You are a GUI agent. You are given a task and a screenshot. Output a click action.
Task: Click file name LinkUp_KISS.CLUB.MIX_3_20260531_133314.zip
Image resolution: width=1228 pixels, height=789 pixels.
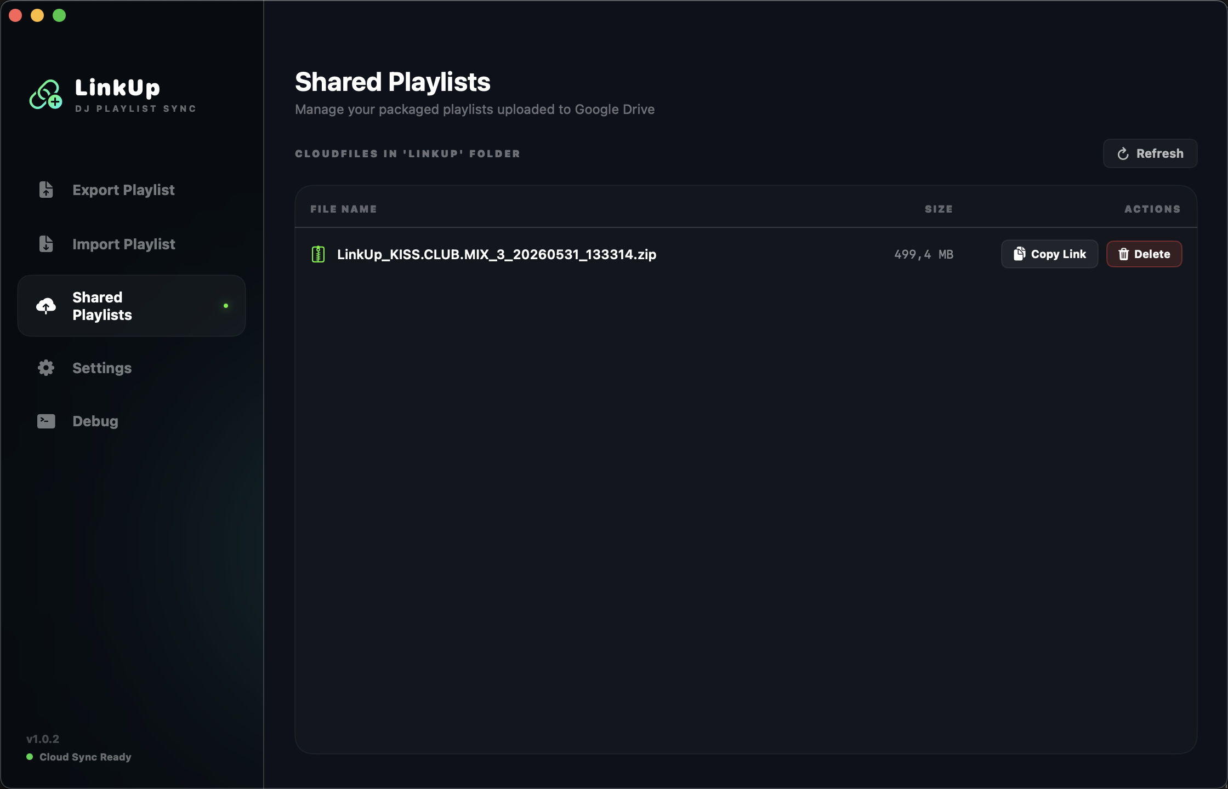click(x=497, y=254)
